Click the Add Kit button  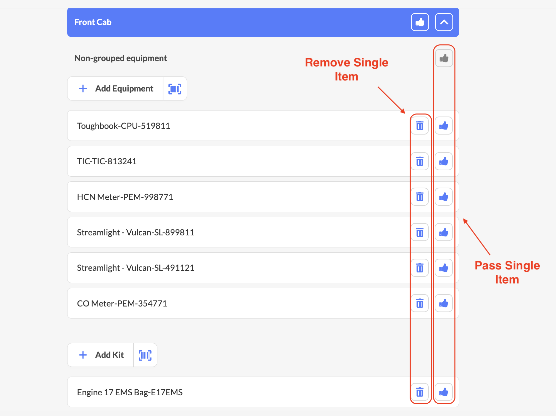[101, 355]
